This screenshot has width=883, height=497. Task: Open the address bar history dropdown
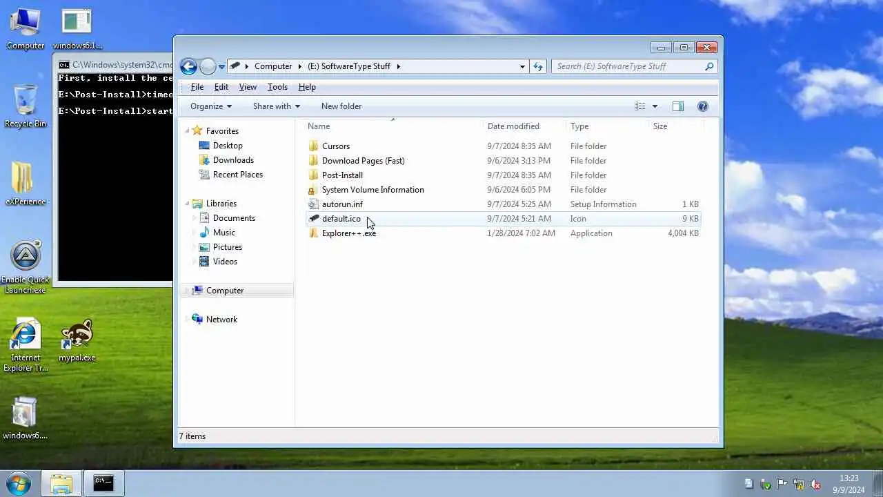(x=522, y=66)
